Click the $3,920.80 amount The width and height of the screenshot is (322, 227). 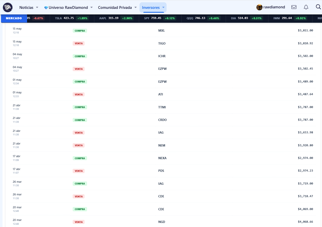[x=305, y=145]
